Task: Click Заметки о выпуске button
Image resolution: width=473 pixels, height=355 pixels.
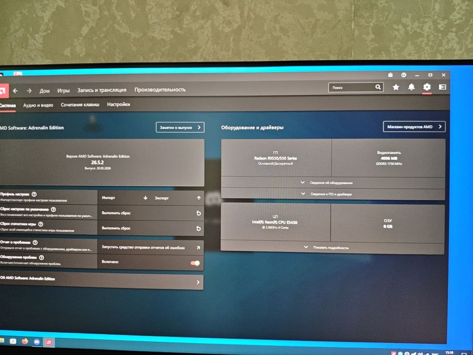Action: tap(180, 127)
